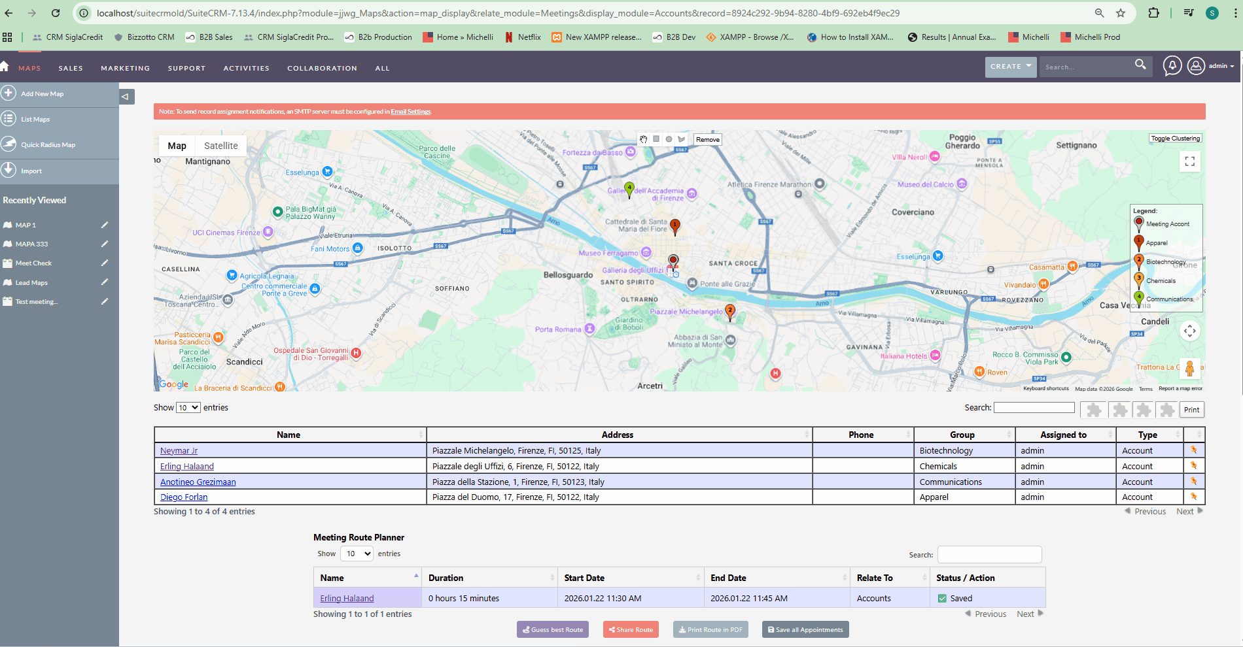
Task: Toggle Clustering on the map
Action: 1175,139
